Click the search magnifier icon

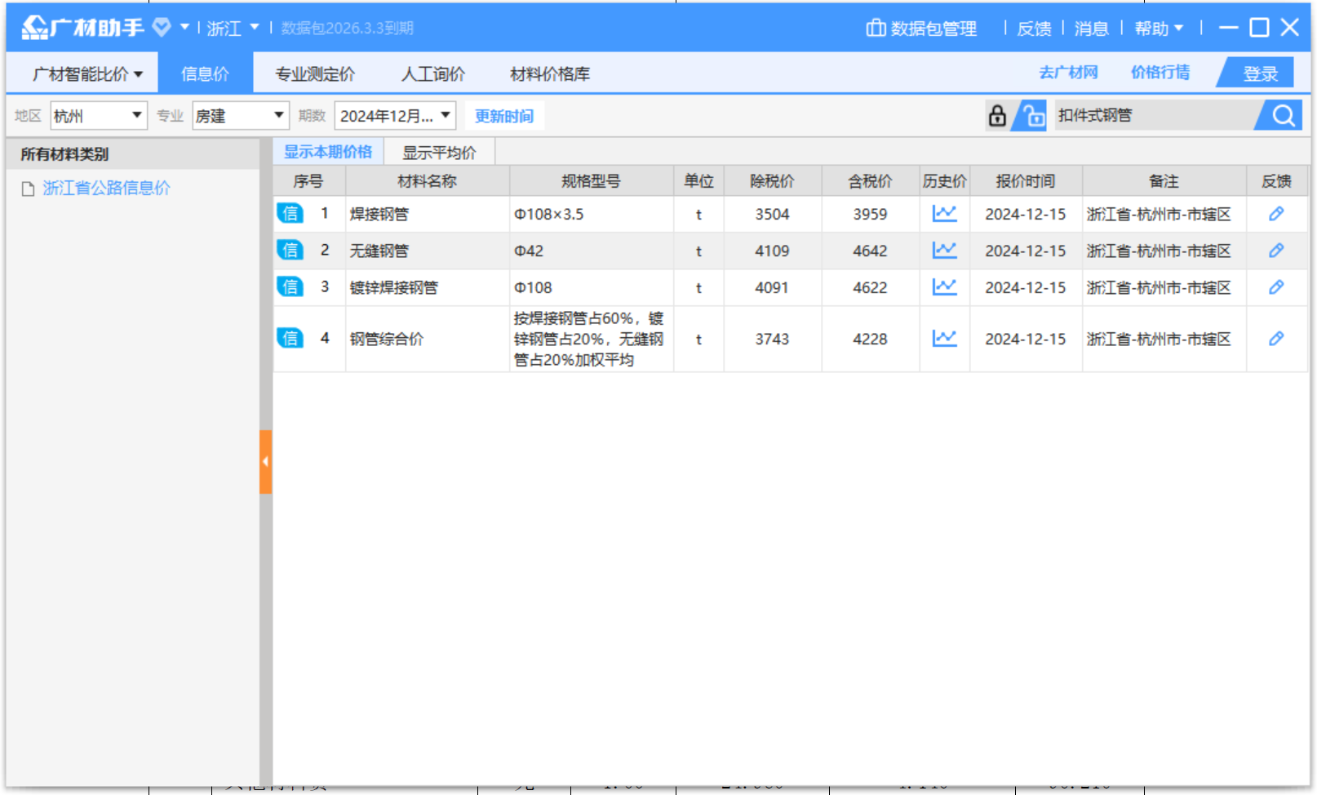(1279, 115)
